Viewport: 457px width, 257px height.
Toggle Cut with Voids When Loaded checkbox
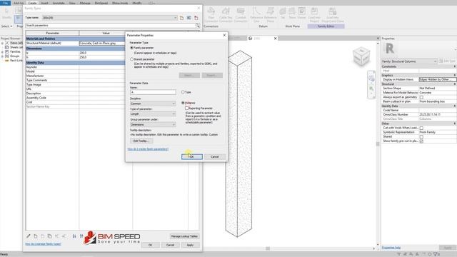[x=421, y=128]
